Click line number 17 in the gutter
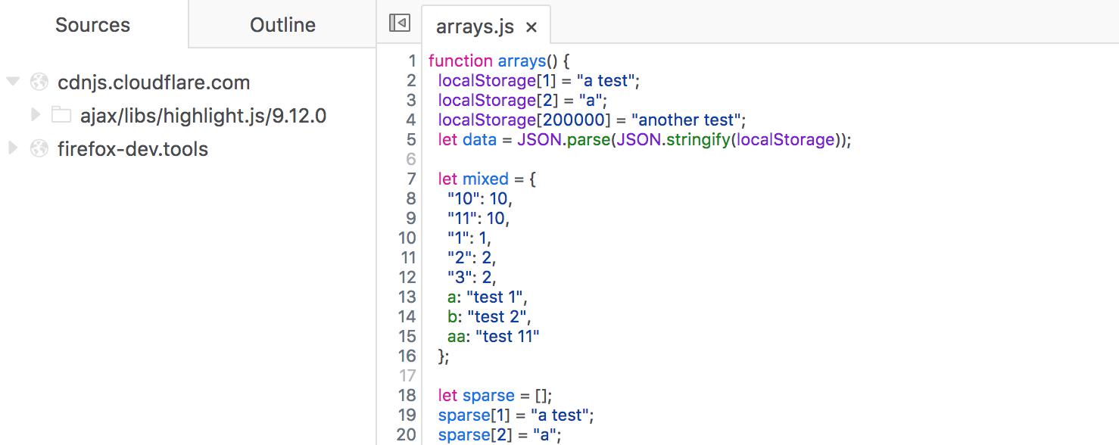Viewport: 1119px width, 445px height. pos(407,375)
